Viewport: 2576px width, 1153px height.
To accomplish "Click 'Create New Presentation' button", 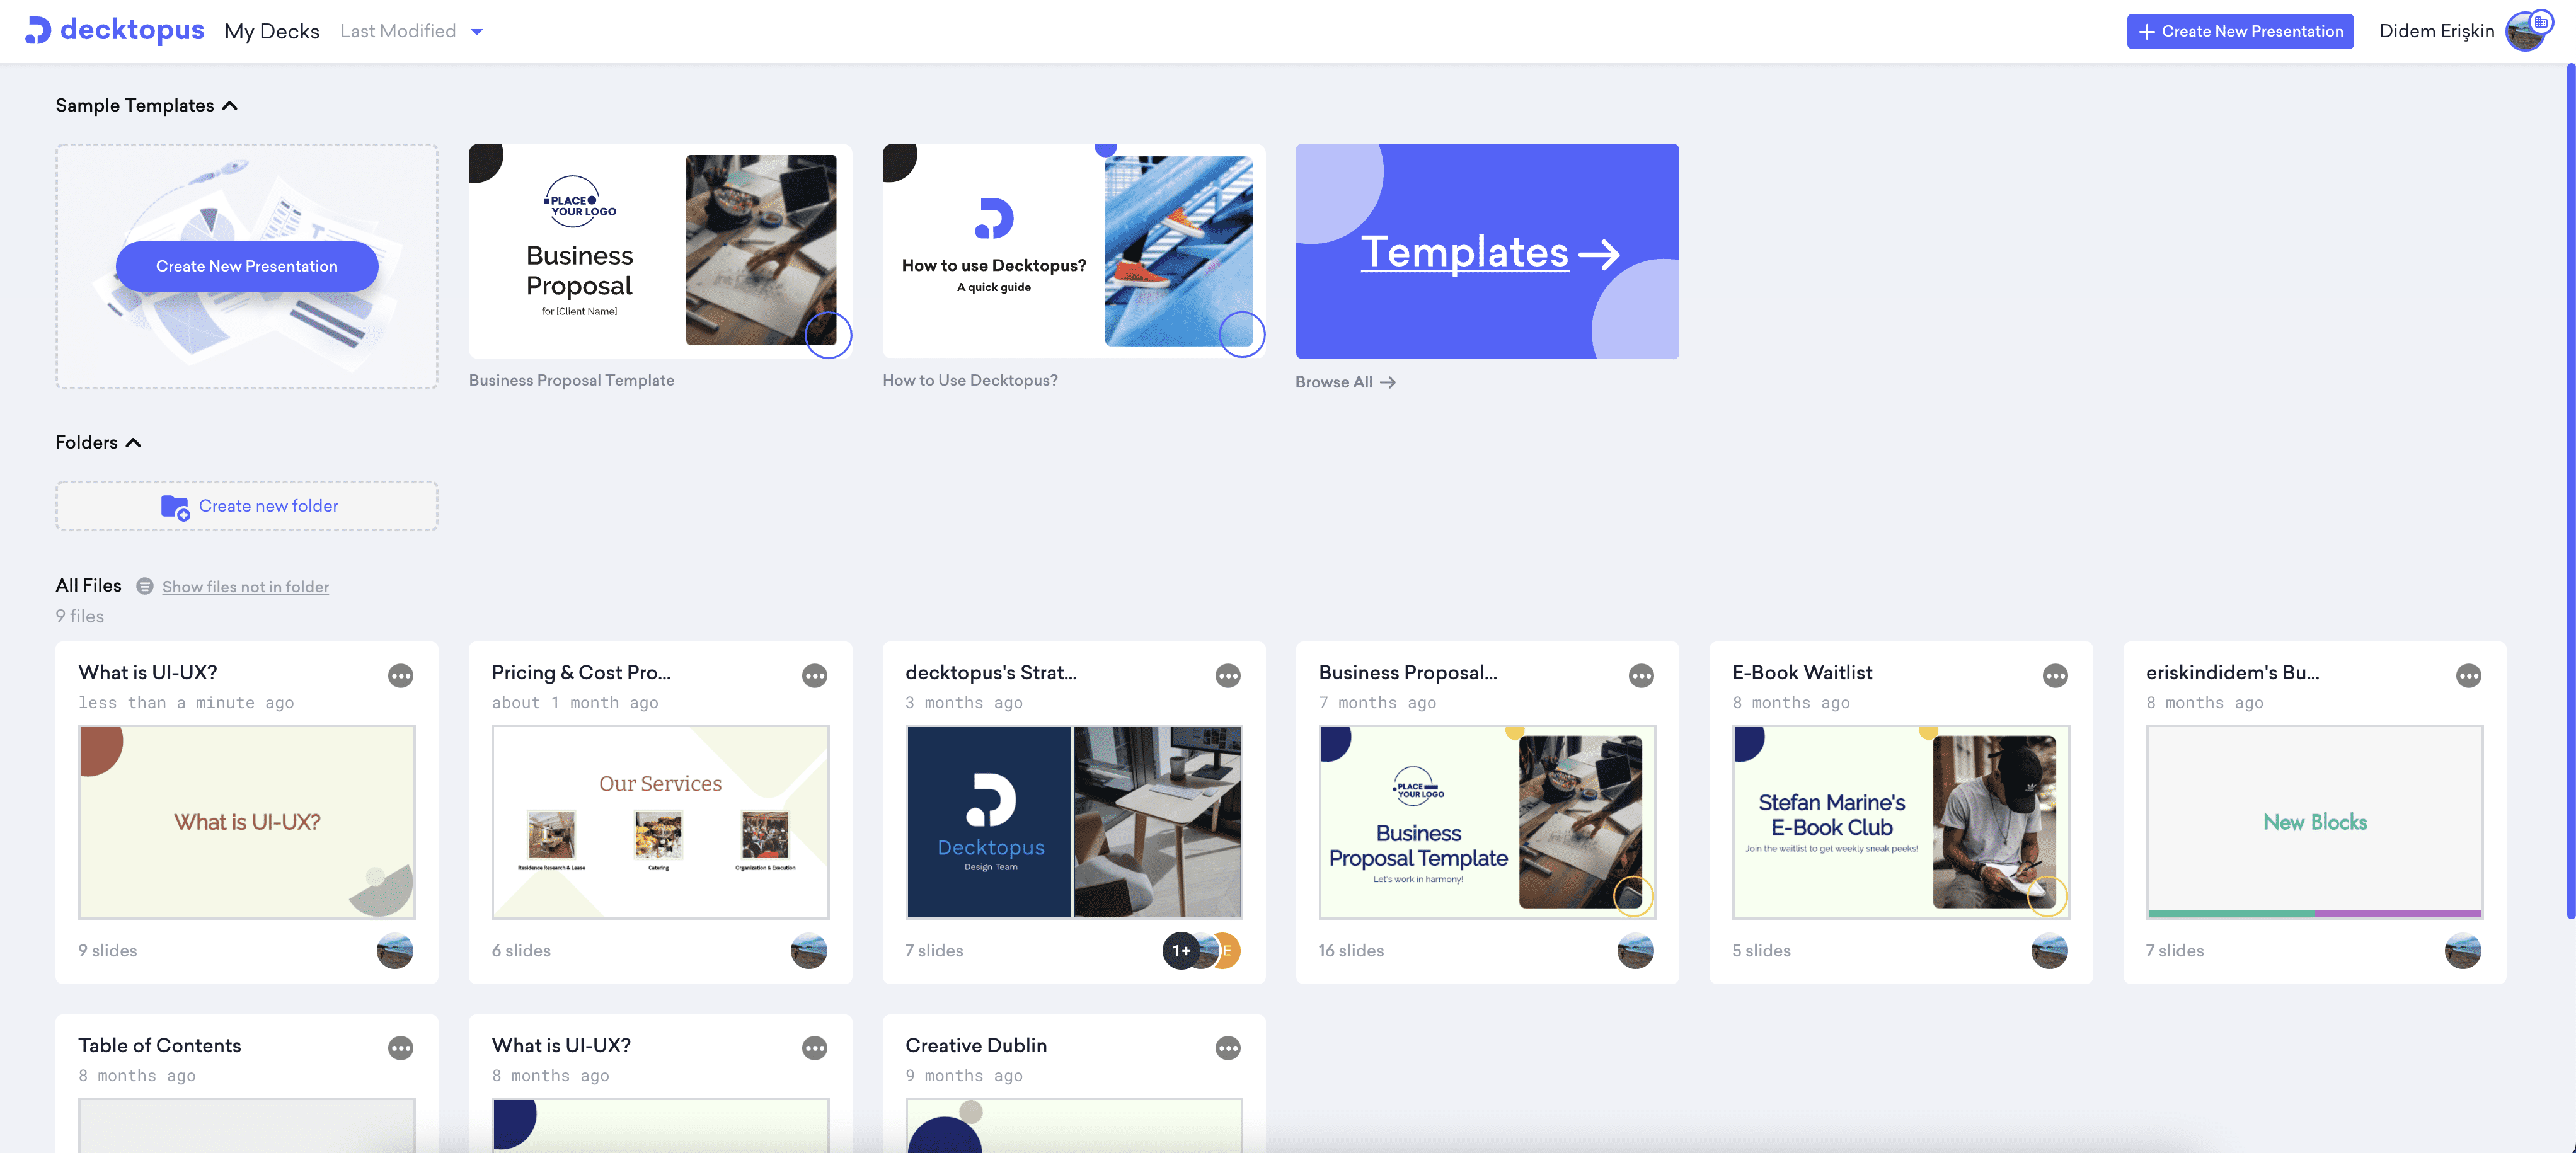I will pos(2241,30).
